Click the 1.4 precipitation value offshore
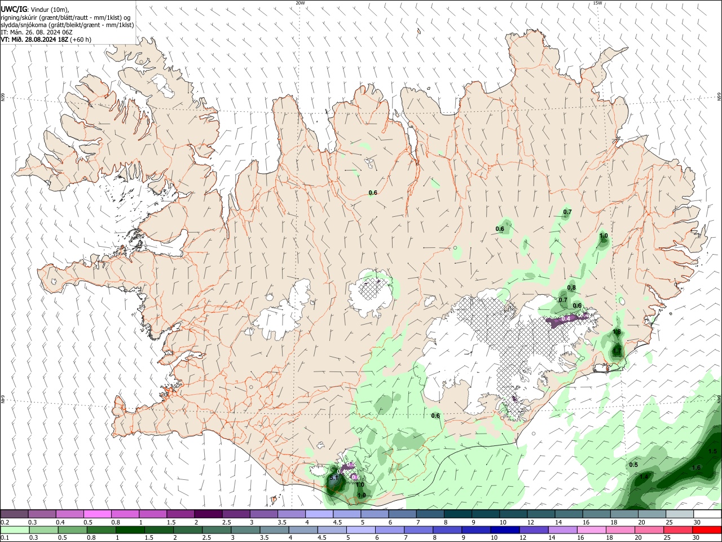 point(644,477)
